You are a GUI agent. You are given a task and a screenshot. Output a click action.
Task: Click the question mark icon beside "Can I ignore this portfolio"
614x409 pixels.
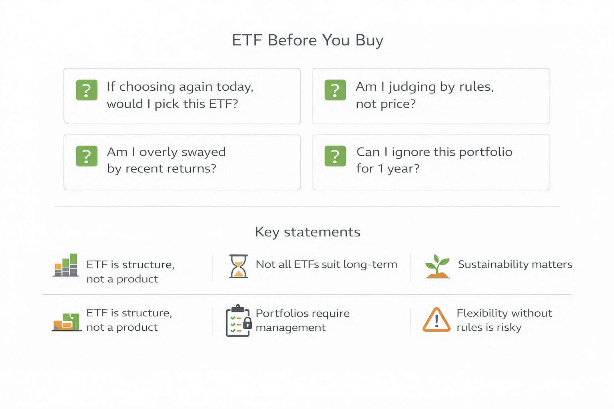pyautogui.click(x=335, y=156)
